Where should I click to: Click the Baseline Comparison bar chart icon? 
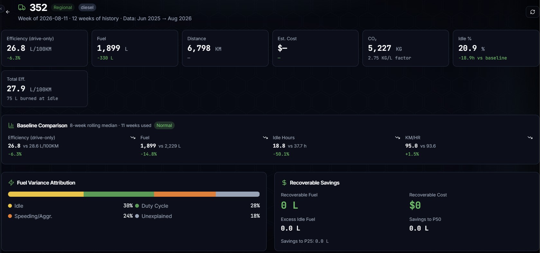click(11, 125)
